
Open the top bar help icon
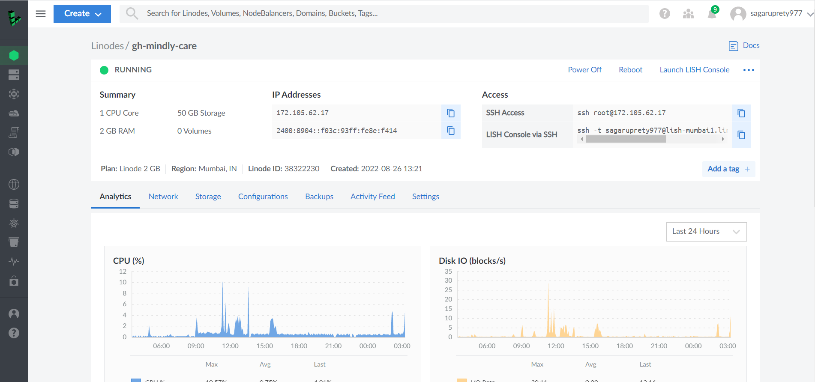tap(665, 14)
